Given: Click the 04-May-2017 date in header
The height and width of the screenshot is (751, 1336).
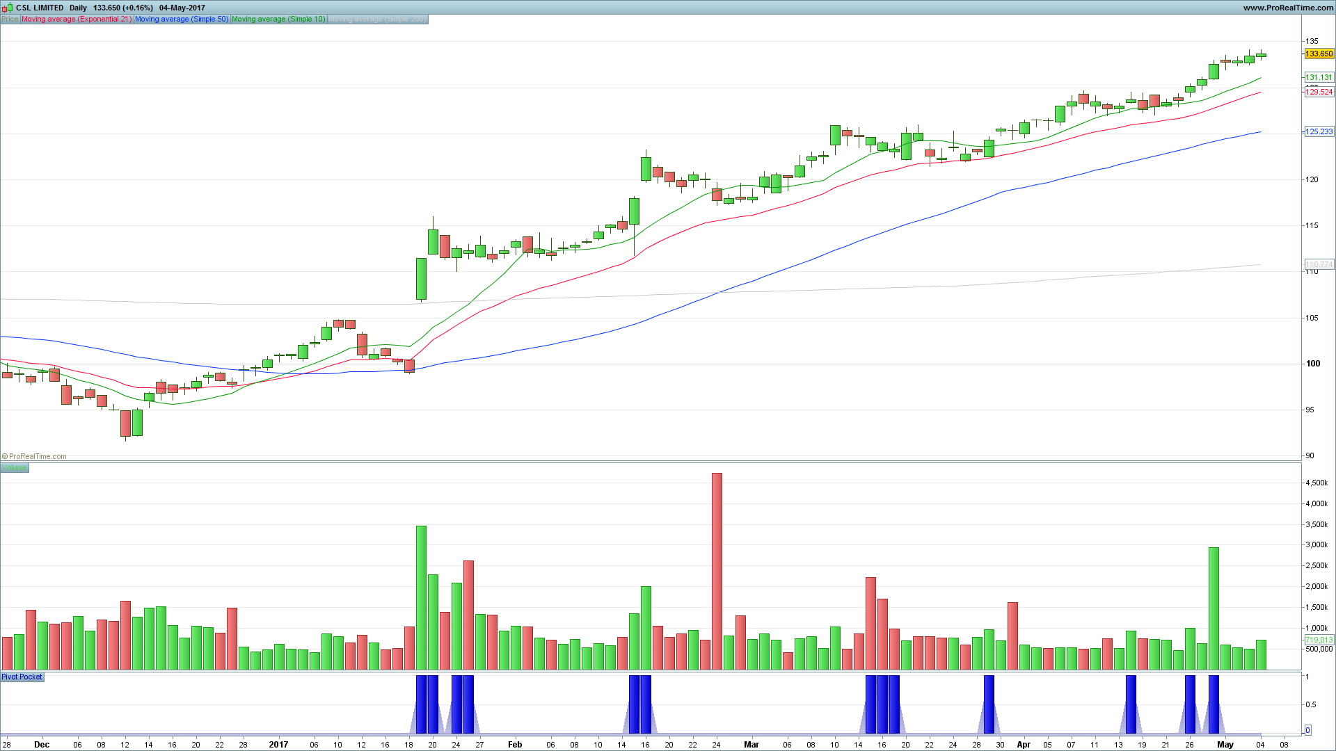Looking at the screenshot, I should tap(182, 8).
